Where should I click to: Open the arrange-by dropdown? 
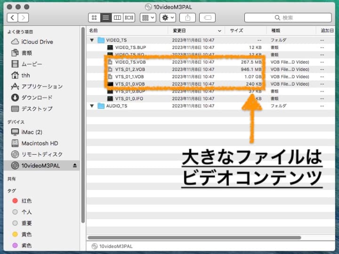click(x=148, y=18)
